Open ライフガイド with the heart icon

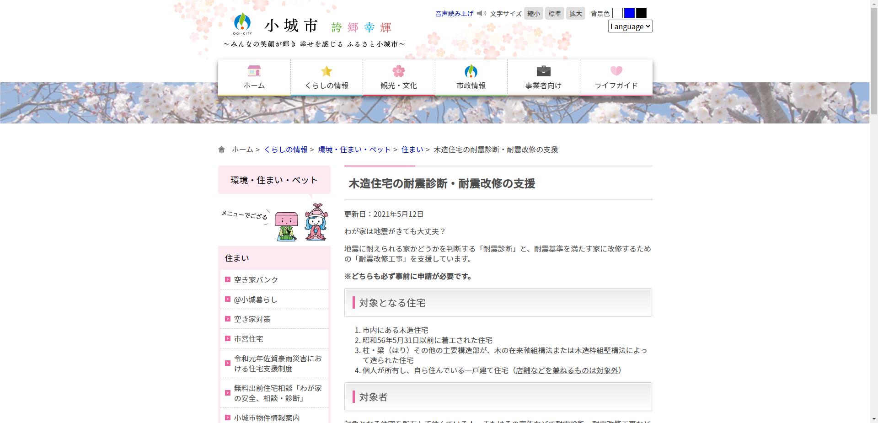pyautogui.click(x=616, y=71)
